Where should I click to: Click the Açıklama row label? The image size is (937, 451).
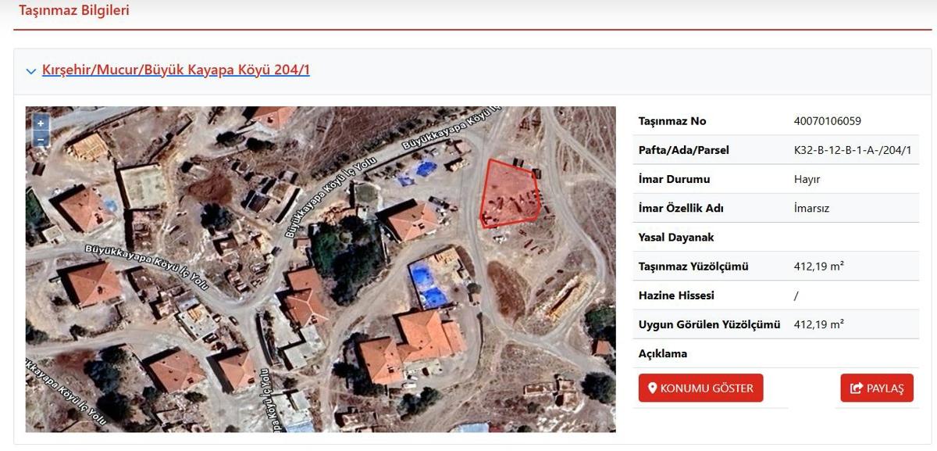point(663,353)
